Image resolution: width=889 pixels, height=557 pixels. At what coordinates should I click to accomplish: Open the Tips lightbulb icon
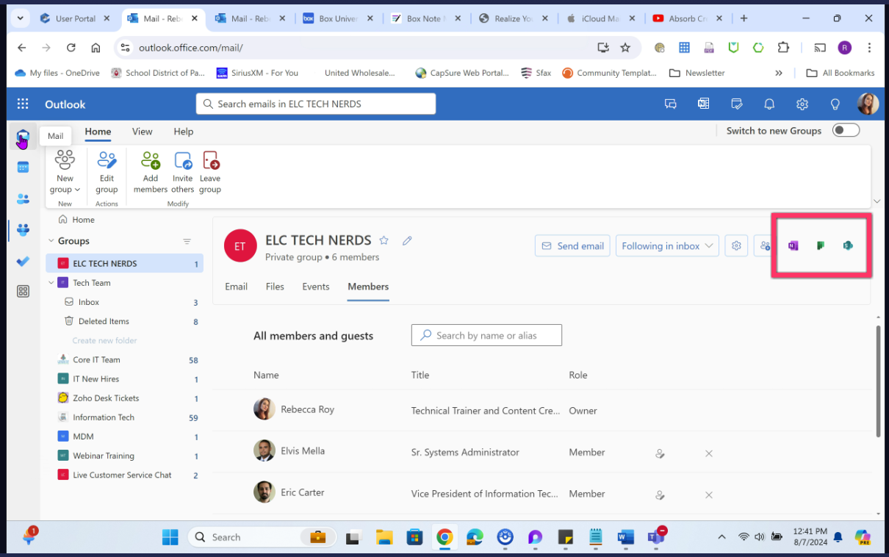click(x=835, y=104)
